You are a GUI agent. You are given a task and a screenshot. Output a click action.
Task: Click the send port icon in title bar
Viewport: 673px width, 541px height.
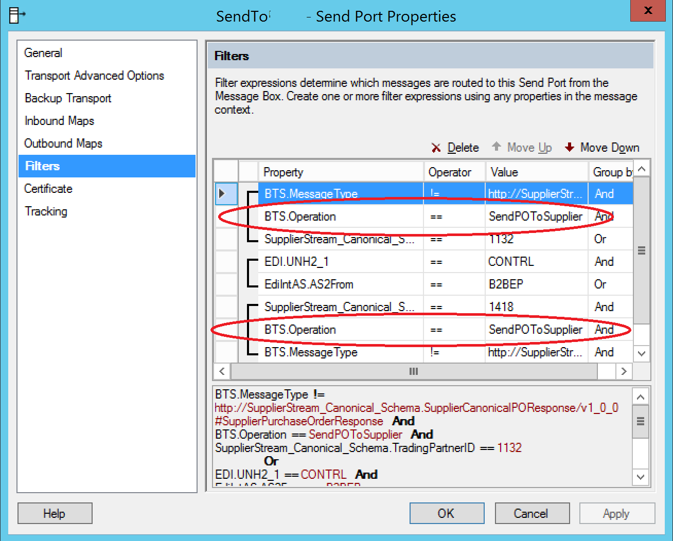[x=16, y=15]
